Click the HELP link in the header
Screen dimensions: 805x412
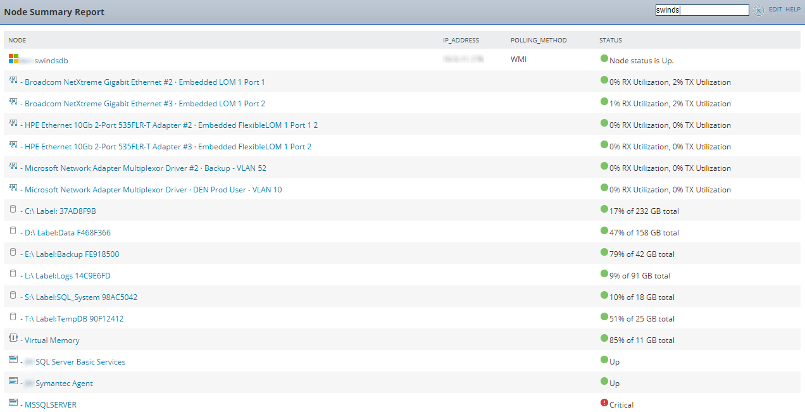[793, 9]
